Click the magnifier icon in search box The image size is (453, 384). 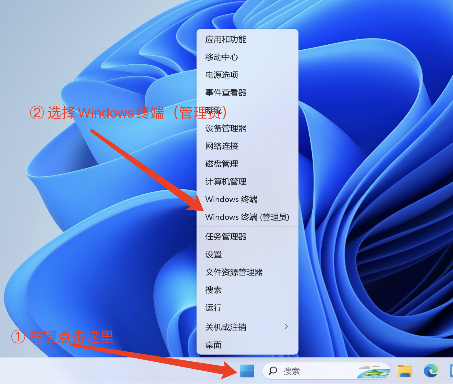coord(273,371)
